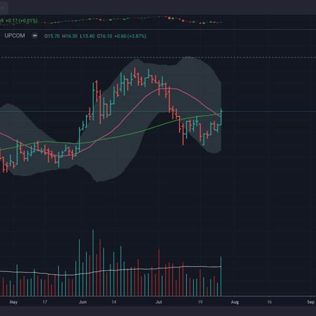The height and width of the screenshot is (316, 316).
Task: Click the +0.17 (+0.01%) change text
Action: (x=22, y=21)
